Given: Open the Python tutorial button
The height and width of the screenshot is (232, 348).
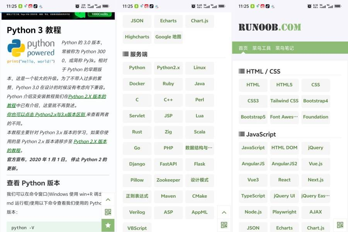Looking at the screenshot, I should [x=137, y=68].
